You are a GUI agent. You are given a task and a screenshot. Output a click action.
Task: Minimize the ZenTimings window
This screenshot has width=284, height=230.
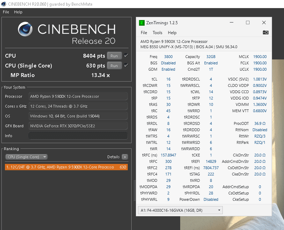click(x=232, y=23)
